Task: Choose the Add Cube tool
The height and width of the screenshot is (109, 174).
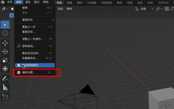Action: tap(5, 96)
